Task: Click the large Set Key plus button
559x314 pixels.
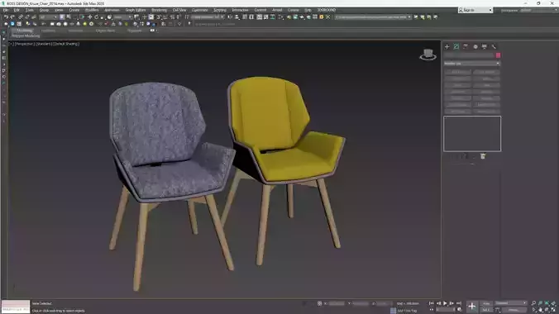Action: pyautogui.click(x=472, y=306)
